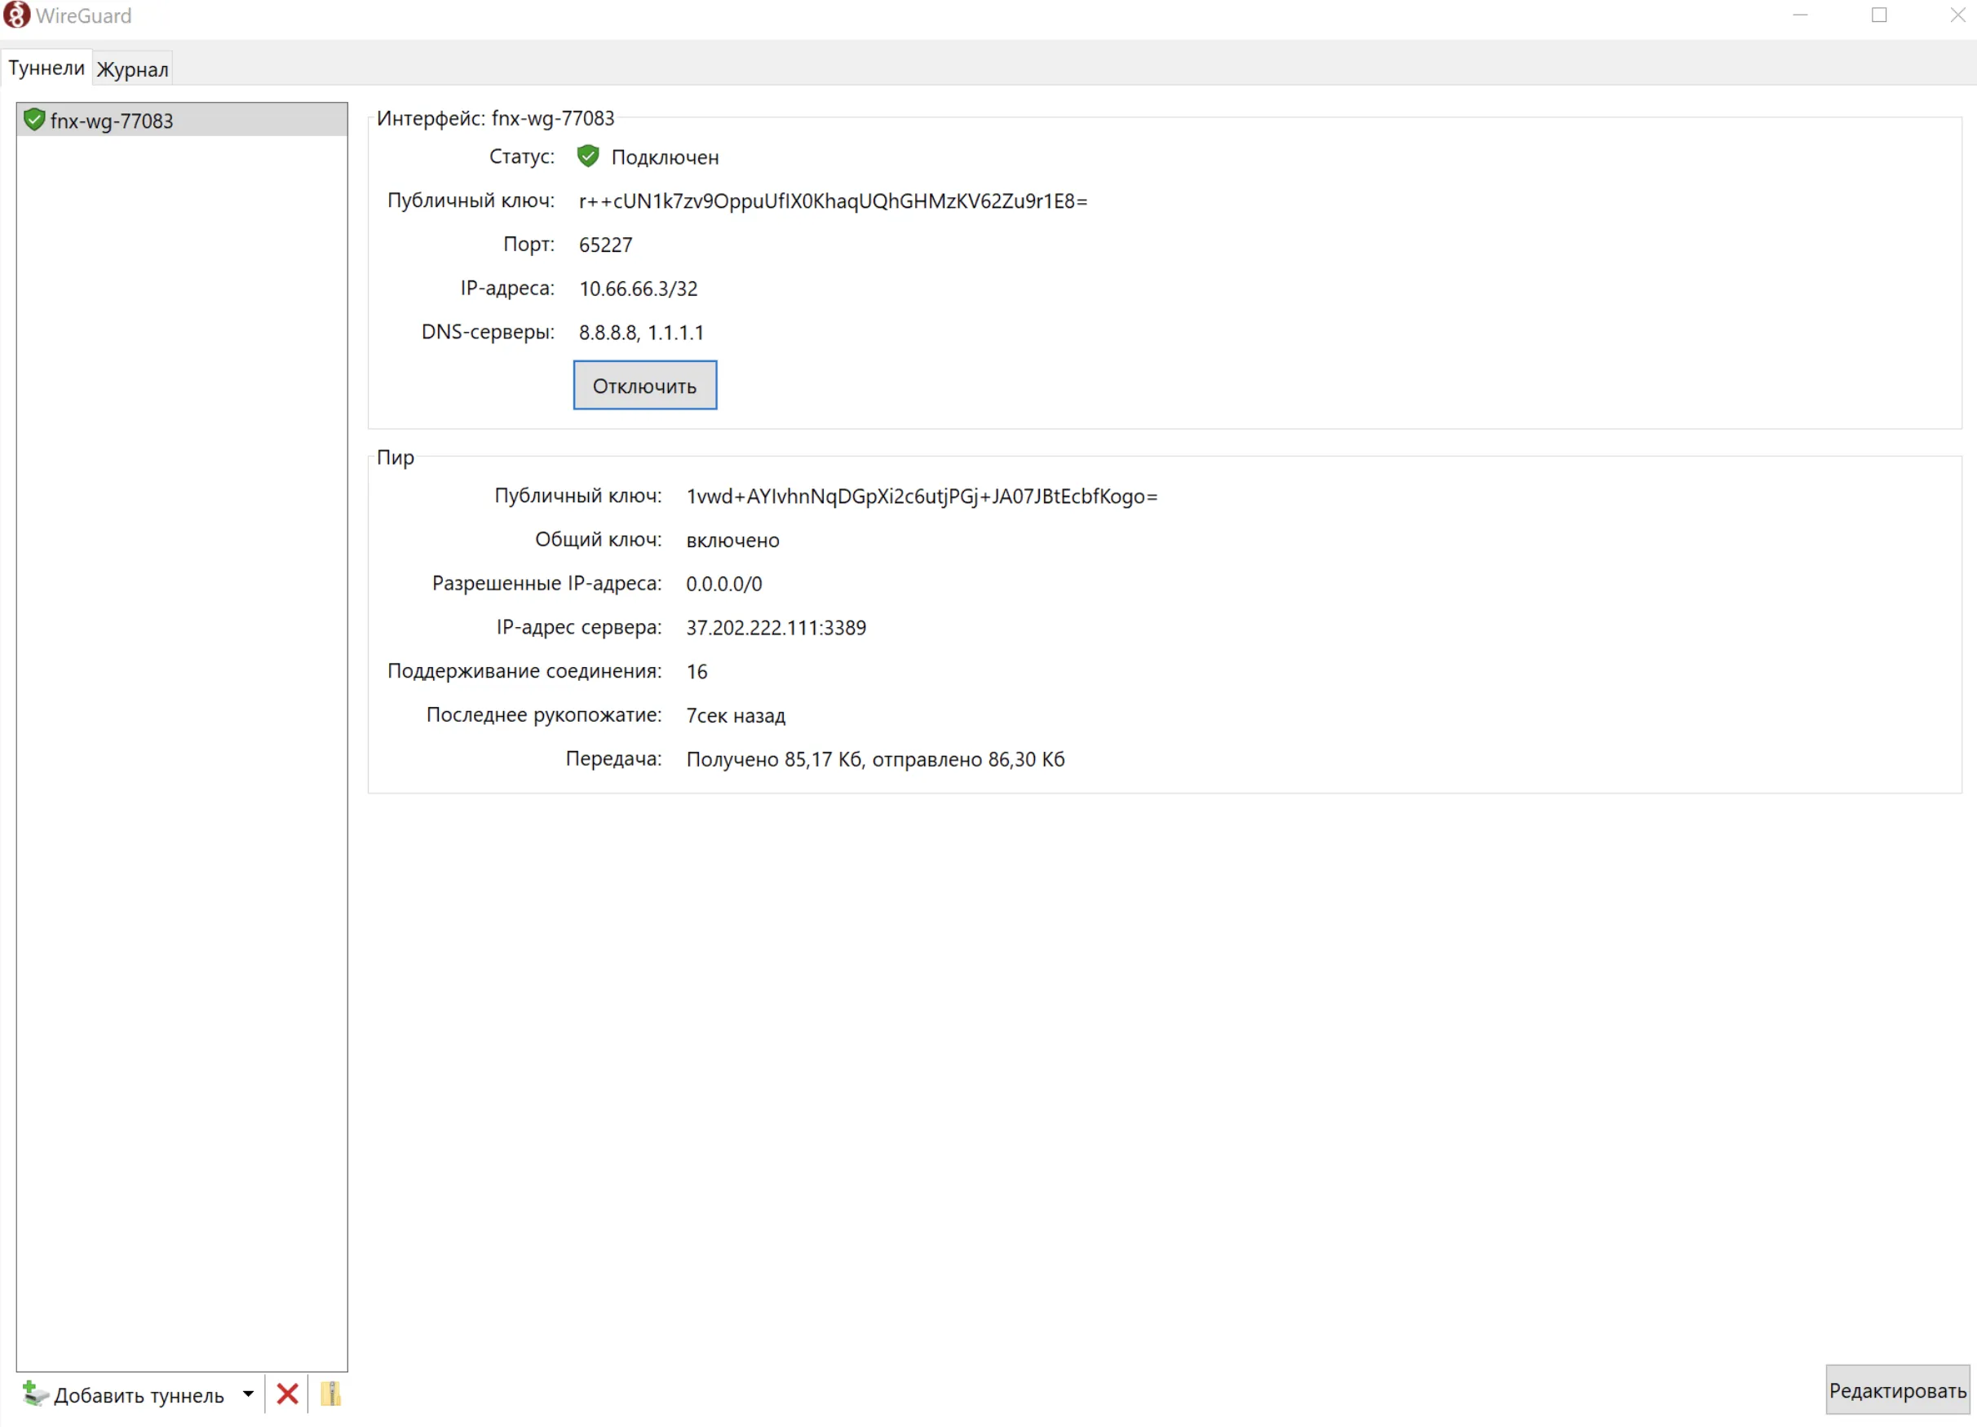Click keepalive value 16
This screenshot has width=1977, height=1427.
tap(697, 671)
